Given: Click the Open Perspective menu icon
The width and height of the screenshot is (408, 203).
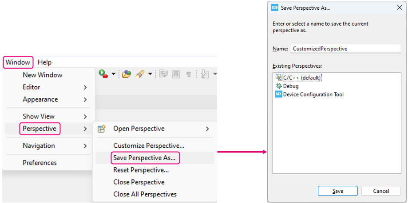Looking at the screenshot, I should pos(101,129).
